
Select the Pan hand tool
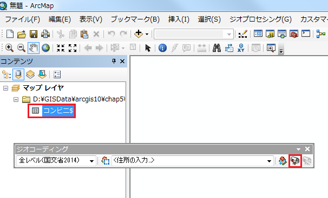tap(34, 48)
